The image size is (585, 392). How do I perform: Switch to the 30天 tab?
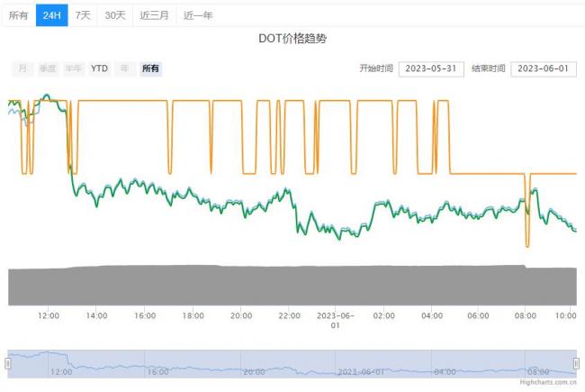click(x=115, y=15)
